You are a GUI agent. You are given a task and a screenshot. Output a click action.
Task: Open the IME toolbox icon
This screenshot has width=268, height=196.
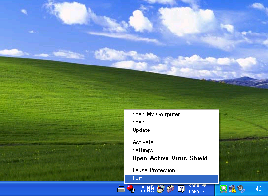[x=170, y=189]
